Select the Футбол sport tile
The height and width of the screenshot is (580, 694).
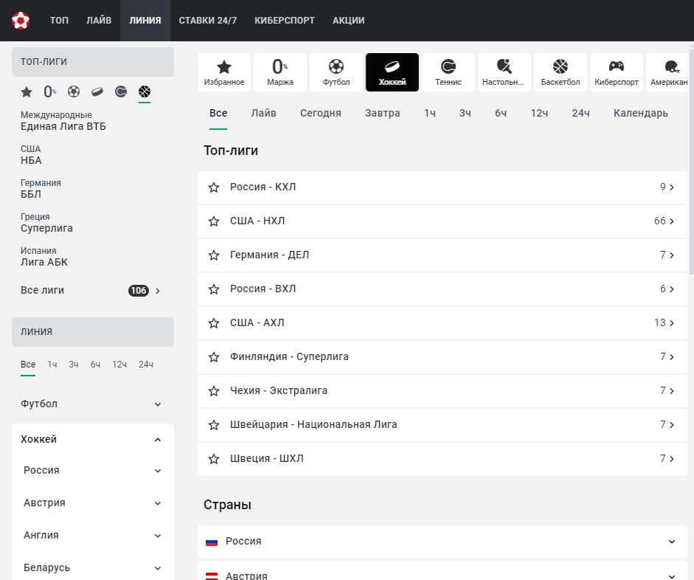[x=336, y=72]
